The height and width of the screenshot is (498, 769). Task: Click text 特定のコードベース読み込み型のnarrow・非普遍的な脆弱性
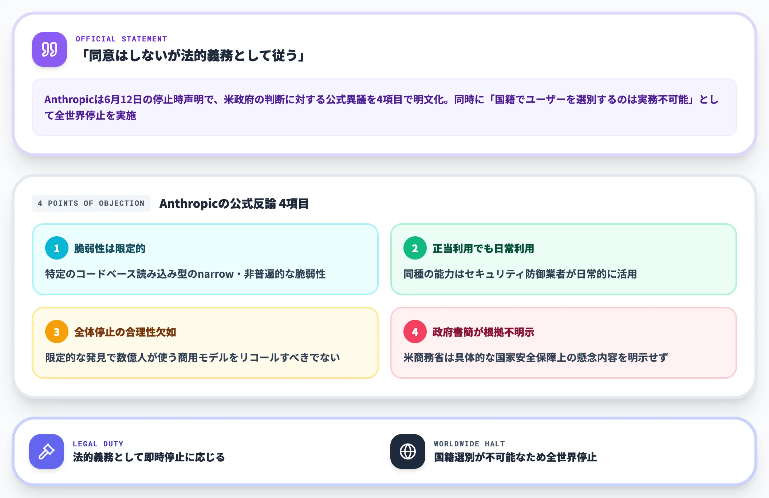[x=185, y=274]
